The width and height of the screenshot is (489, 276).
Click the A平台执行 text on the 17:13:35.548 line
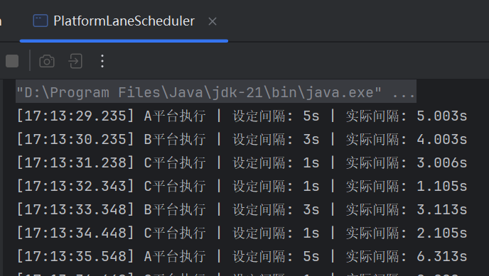[175, 256]
